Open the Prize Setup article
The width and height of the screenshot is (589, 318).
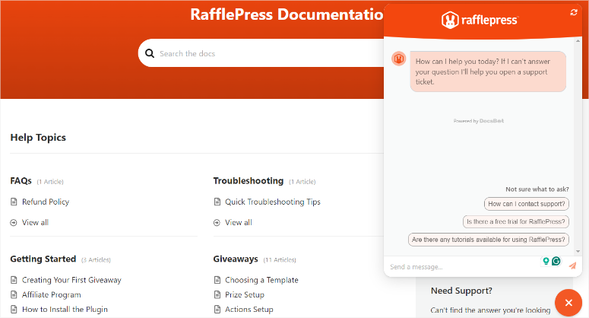tap(245, 294)
